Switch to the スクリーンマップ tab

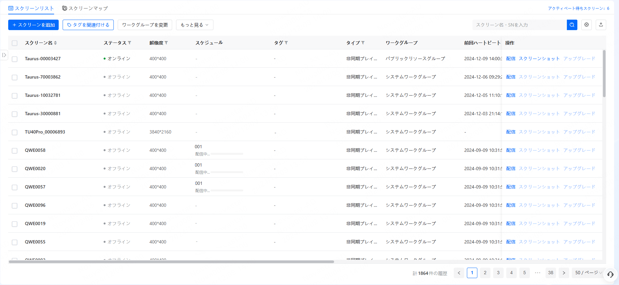coord(85,8)
